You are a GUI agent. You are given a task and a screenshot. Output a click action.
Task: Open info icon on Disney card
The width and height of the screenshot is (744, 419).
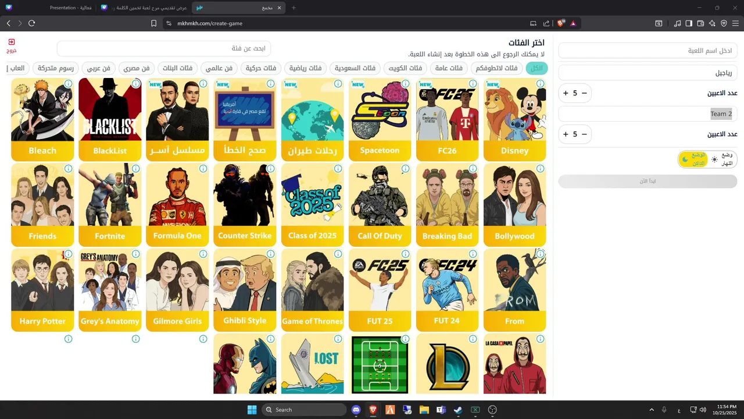541,84
